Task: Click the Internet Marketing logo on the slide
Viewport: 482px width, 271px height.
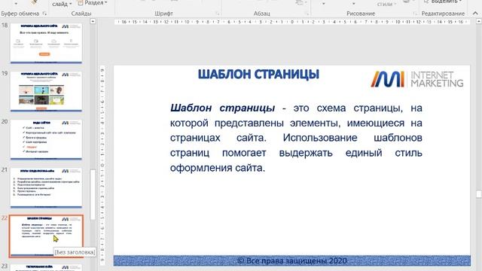Action: [x=416, y=79]
